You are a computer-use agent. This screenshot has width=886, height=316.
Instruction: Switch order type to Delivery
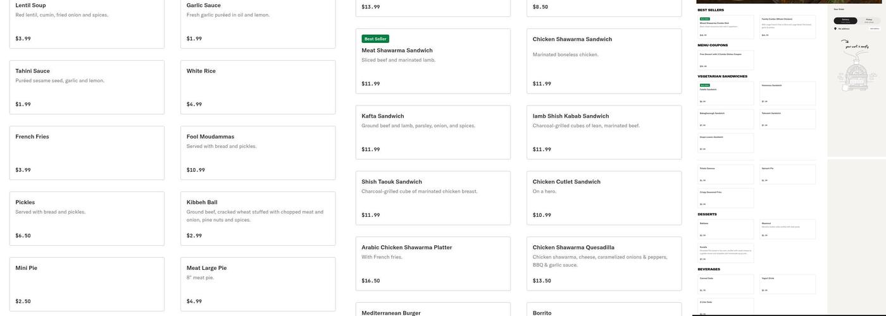click(845, 20)
